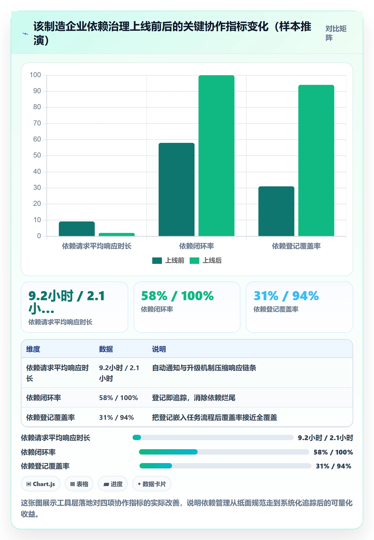Image resolution: width=374 pixels, height=540 pixels.
Task: Select the 进度 tag pill
Action: pos(113,484)
